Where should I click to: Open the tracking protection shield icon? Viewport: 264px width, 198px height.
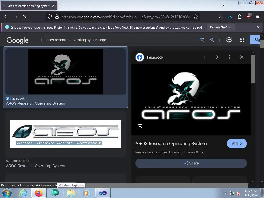(x=50, y=17)
